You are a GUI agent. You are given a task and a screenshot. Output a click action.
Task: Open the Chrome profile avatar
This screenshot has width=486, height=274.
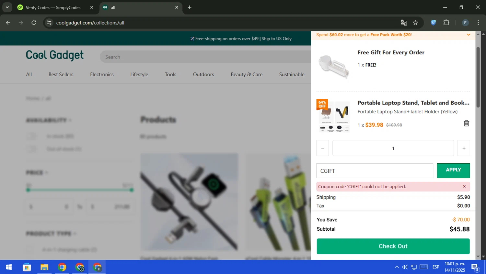click(x=465, y=23)
